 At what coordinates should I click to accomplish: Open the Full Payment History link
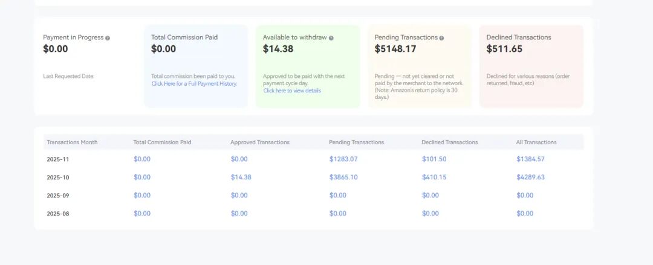pos(194,84)
